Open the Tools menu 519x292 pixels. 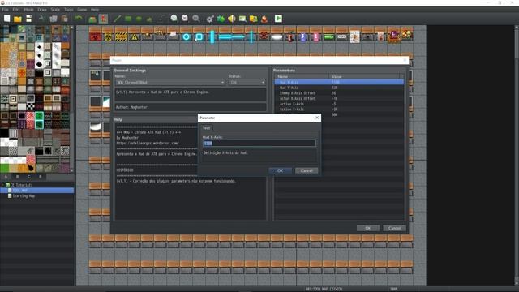point(69,10)
